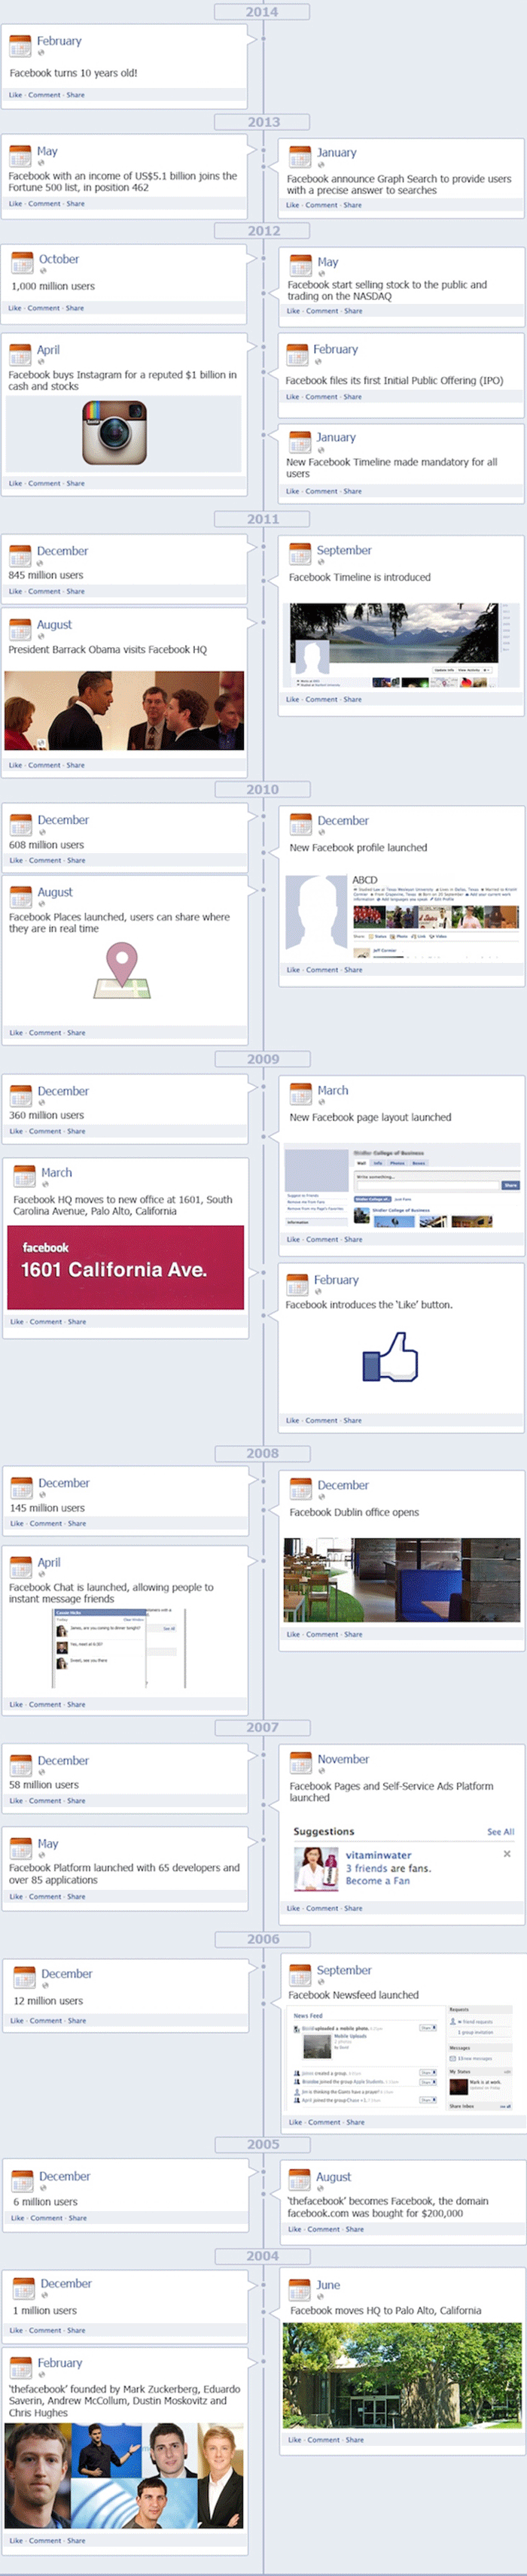The image size is (527, 2576).
Task: Click 'See All' in the Suggestions box
Action: tap(500, 1832)
